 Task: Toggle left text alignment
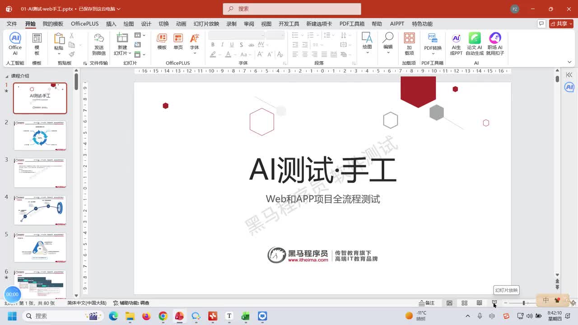(x=295, y=54)
